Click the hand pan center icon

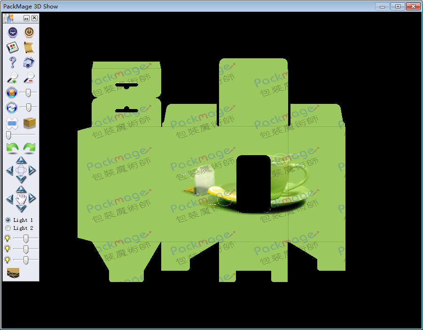click(x=21, y=199)
